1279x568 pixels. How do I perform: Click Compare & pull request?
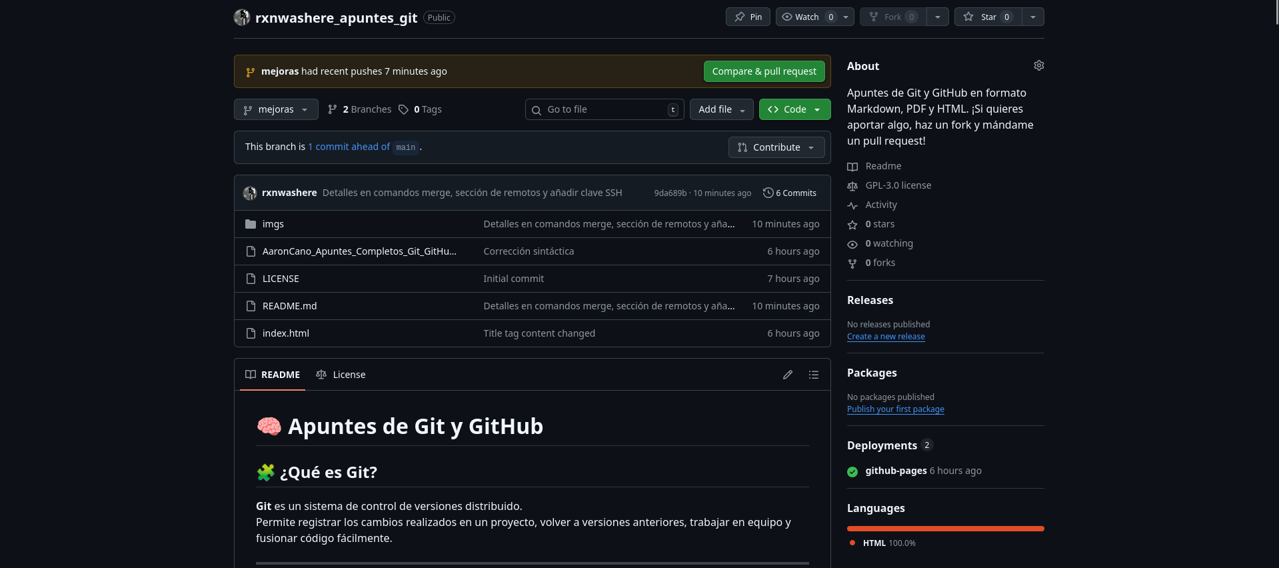pyautogui.click(x=764, y=71)
